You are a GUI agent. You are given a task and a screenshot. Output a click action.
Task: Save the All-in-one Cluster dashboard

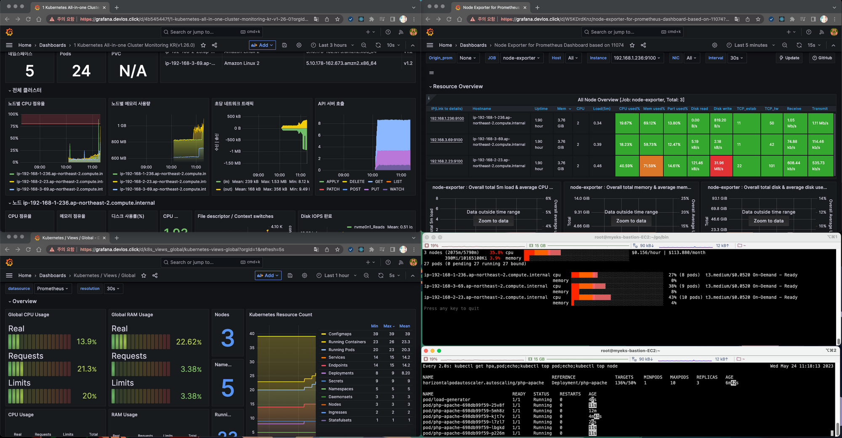(x=285, y=45)
